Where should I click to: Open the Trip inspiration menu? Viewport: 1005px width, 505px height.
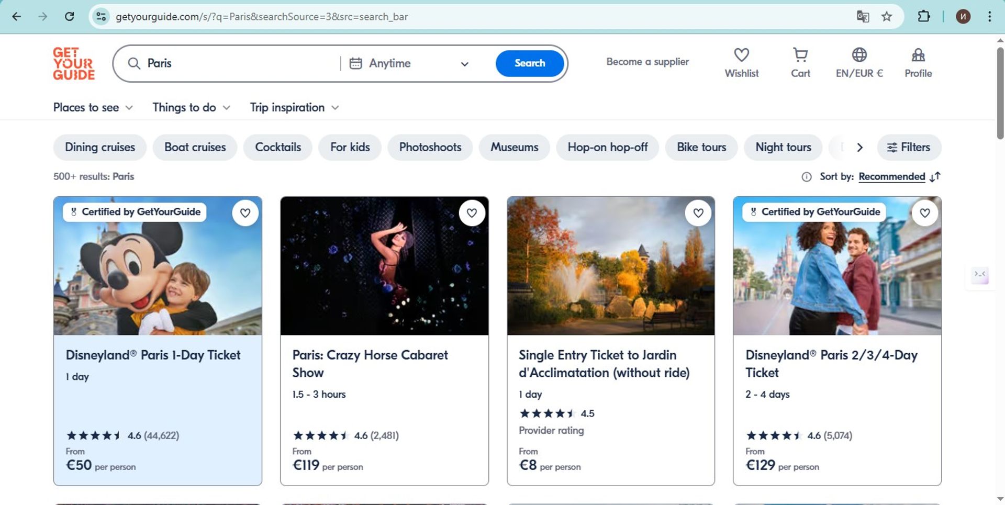click(x=294, y=108)
